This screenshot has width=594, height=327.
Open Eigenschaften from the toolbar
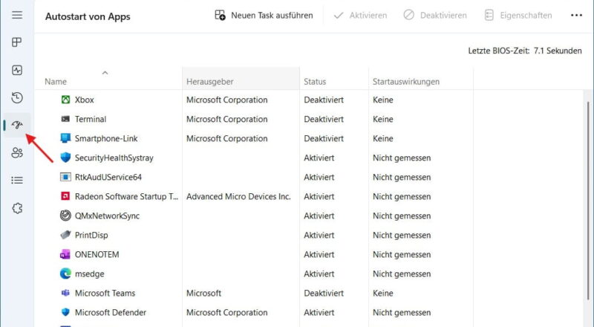(x=518, y=15)
